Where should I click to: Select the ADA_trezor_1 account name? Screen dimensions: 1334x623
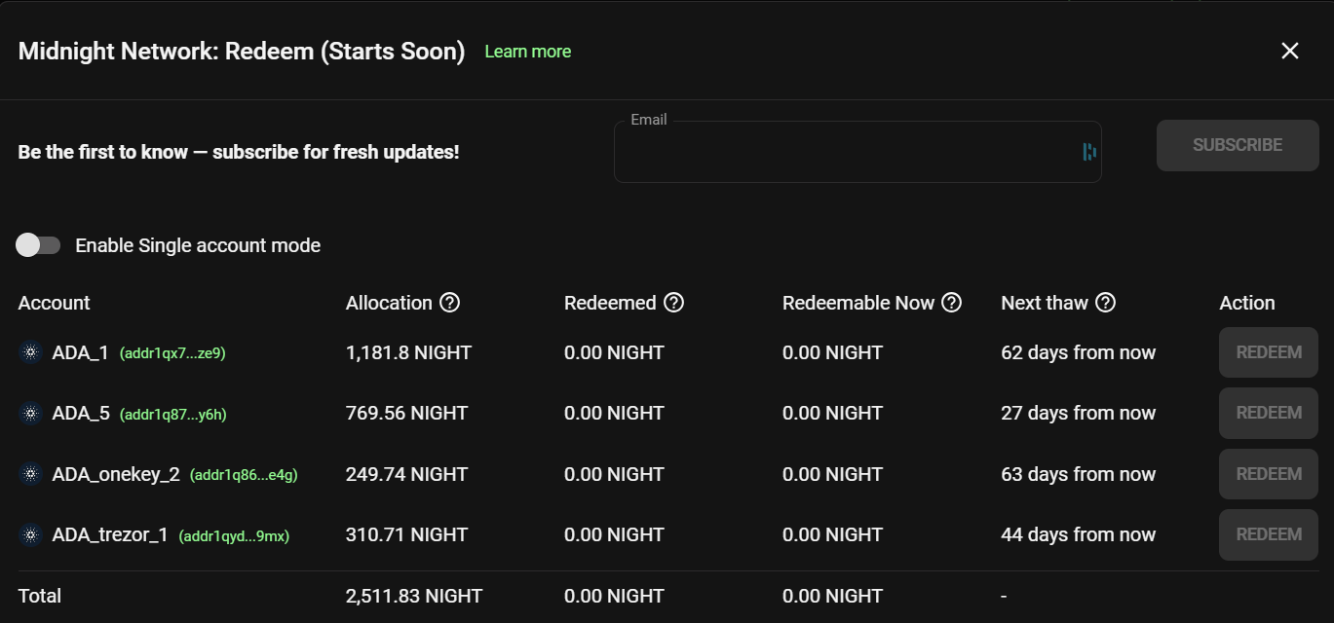(x=110, y=534)
